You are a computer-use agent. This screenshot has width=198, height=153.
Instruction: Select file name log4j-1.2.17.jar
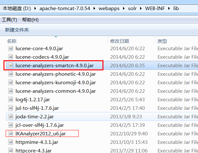pyautogui.click(x=33, y=100)
